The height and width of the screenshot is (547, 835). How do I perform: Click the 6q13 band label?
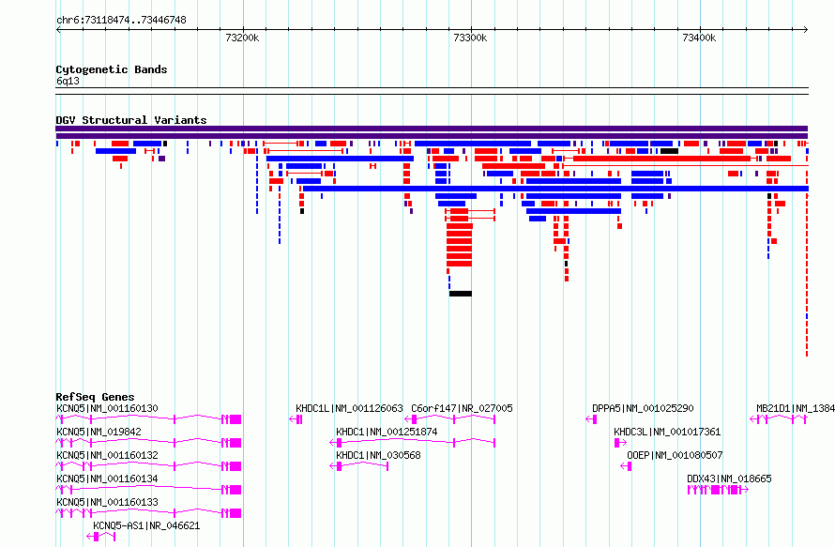click(x=68, y=81)
